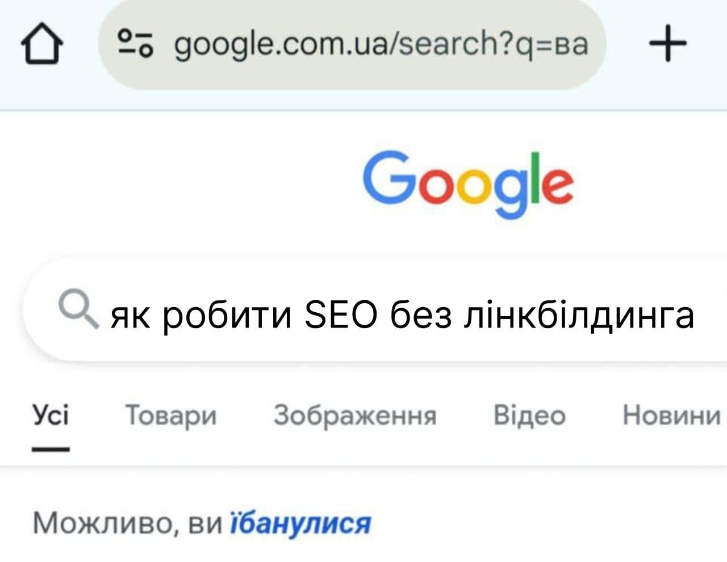Open a new tab with plus icon

click(x=668, y=43)
